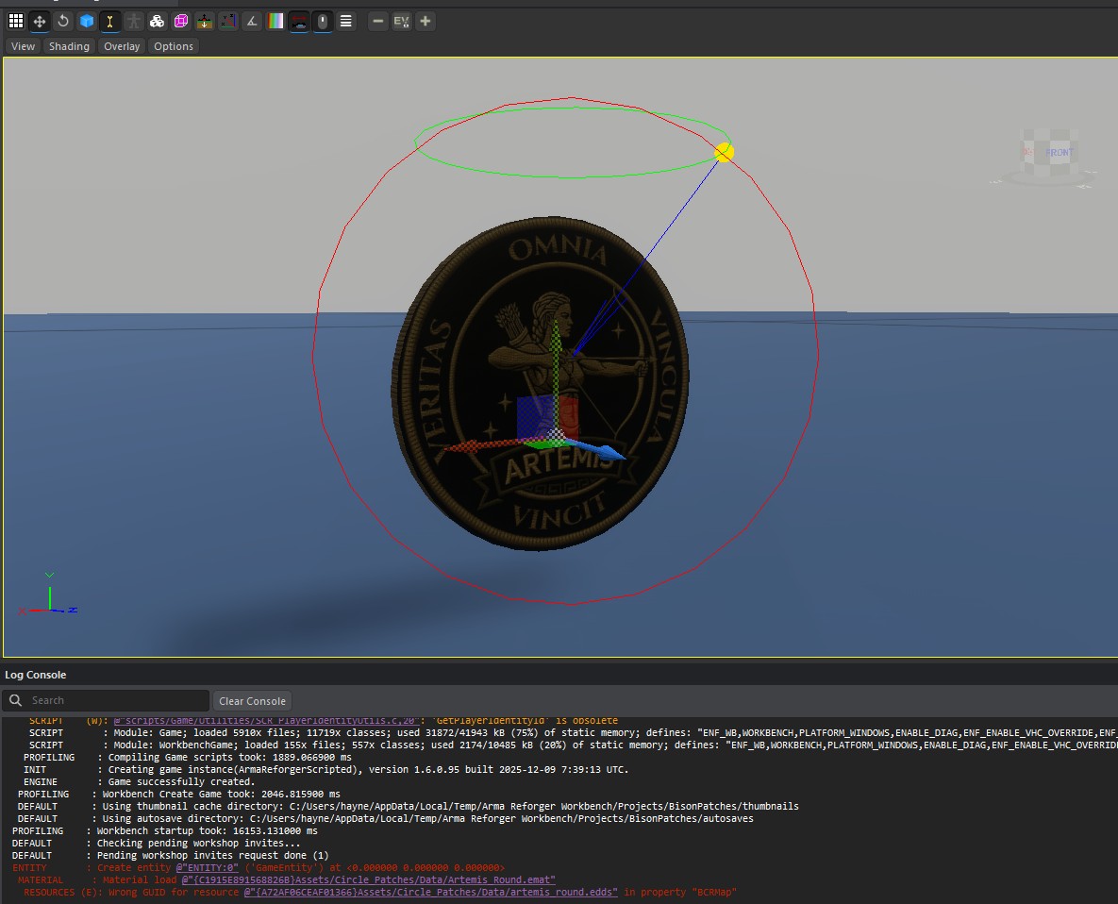The height and width of the screenshot is (904, 1118).
Task: Click the three white cubes icon
Action: click(x=158, y=21)
